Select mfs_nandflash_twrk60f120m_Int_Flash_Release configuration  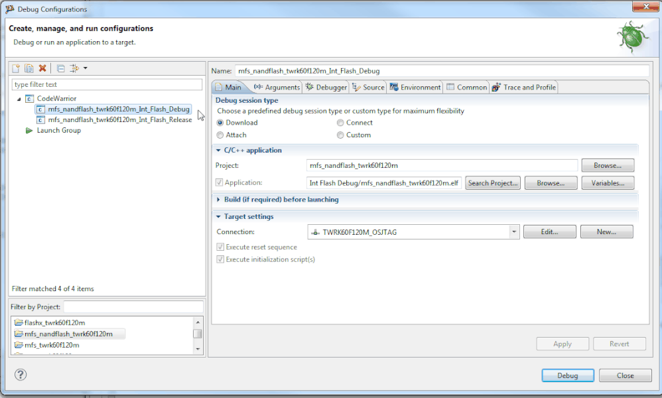[114, 120]
